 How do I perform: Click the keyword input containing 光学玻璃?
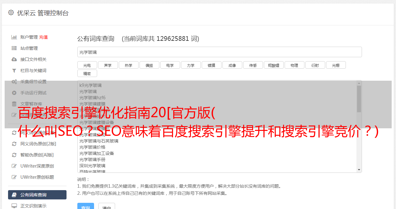click(x=219, y=52)
